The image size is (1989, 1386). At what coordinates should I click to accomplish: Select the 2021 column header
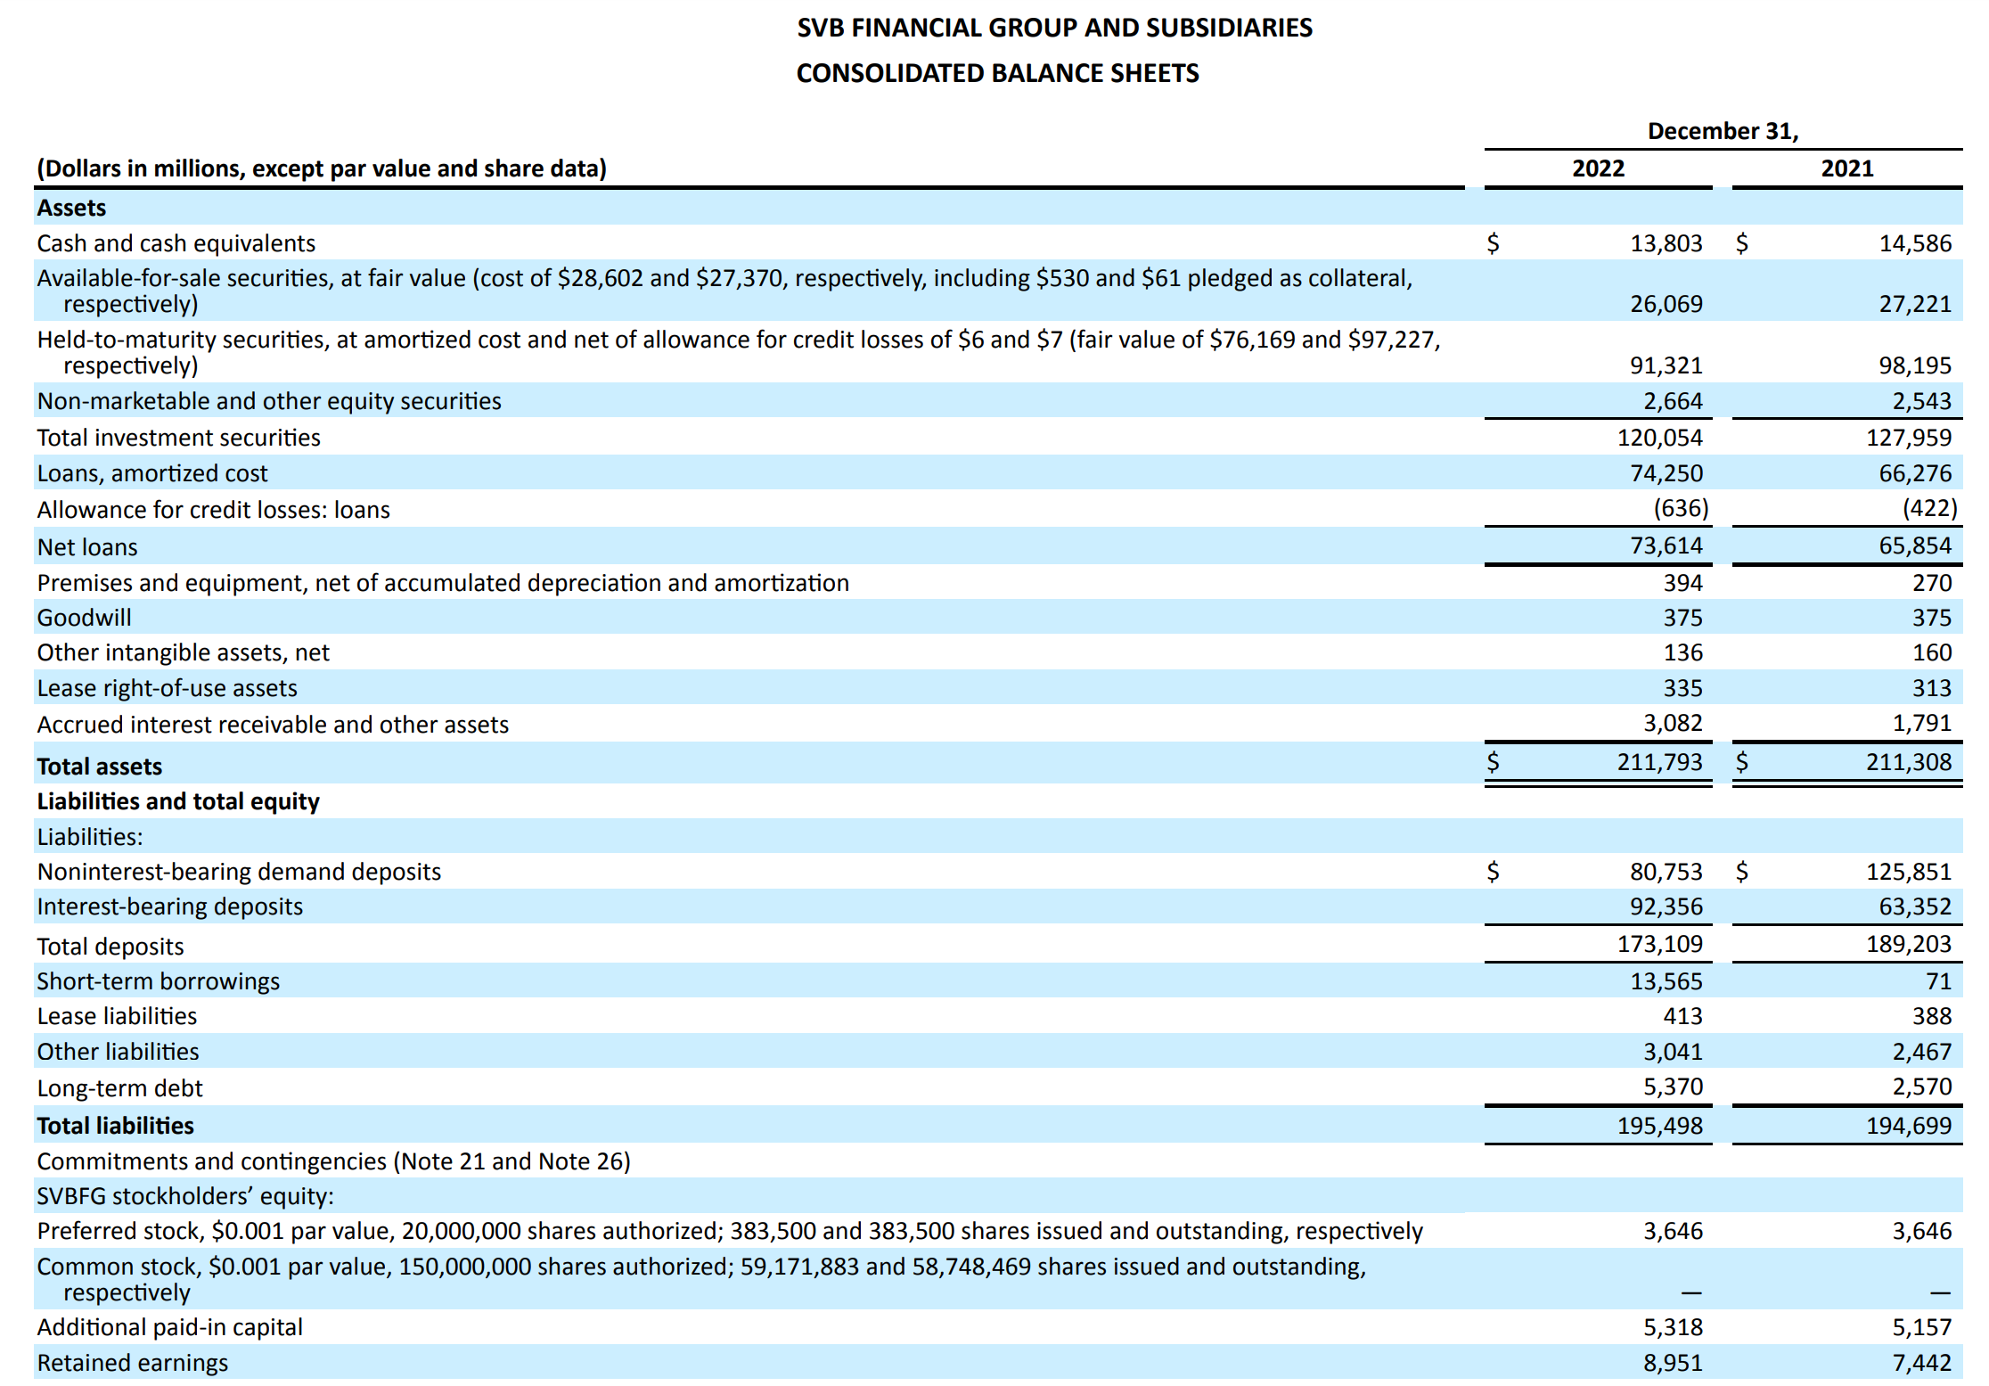[x=1846, y=168]
